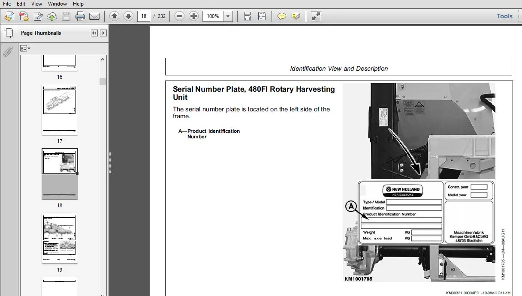
Task: Print the document using printer icon
Action: pos(80,16)
